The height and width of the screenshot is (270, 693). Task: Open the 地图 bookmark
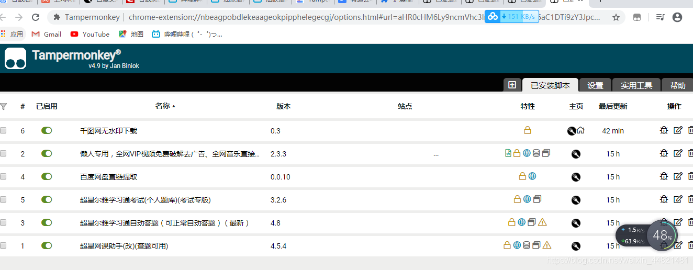point(131,34)
